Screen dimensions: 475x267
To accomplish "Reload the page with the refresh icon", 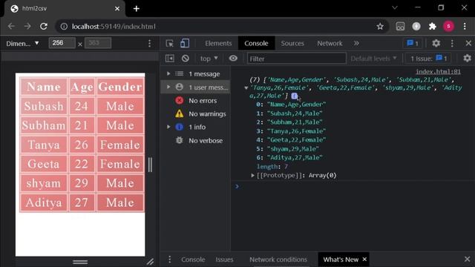I will click(x=44, y=27).
